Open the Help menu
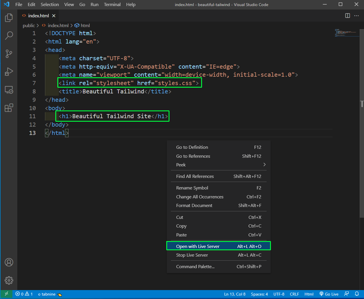This screenshot has height=299, width=364. [131, 4]
